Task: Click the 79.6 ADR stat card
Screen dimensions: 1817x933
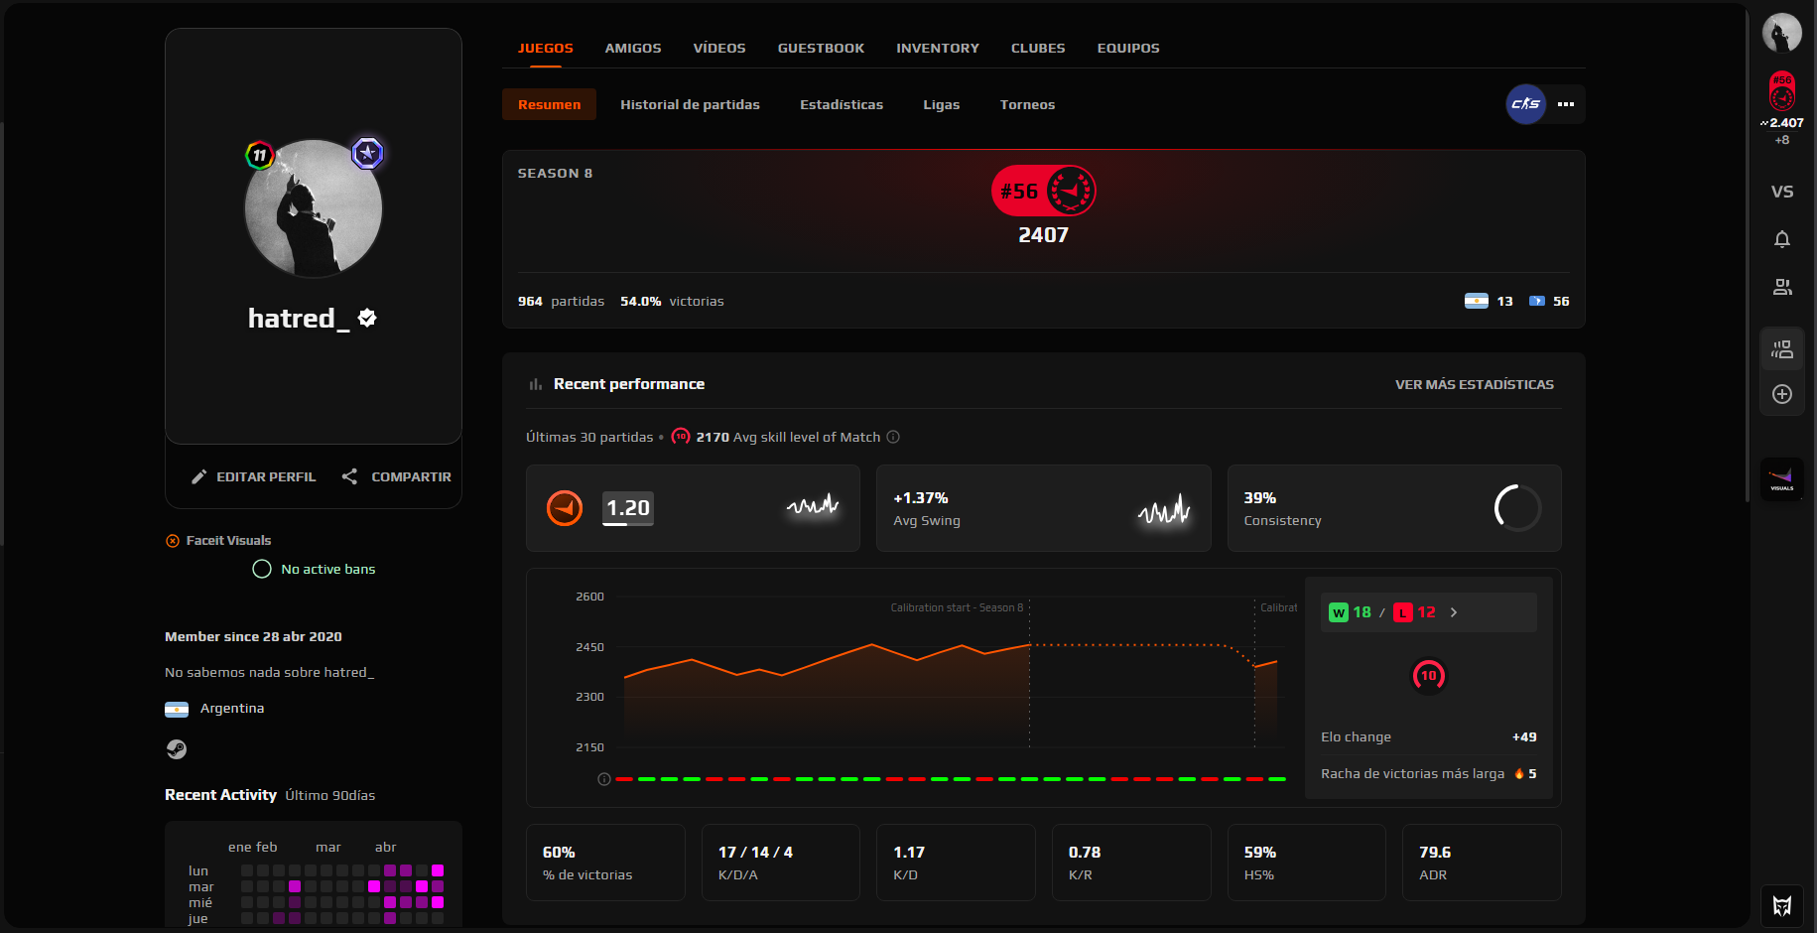Action: coord(1482,863)
